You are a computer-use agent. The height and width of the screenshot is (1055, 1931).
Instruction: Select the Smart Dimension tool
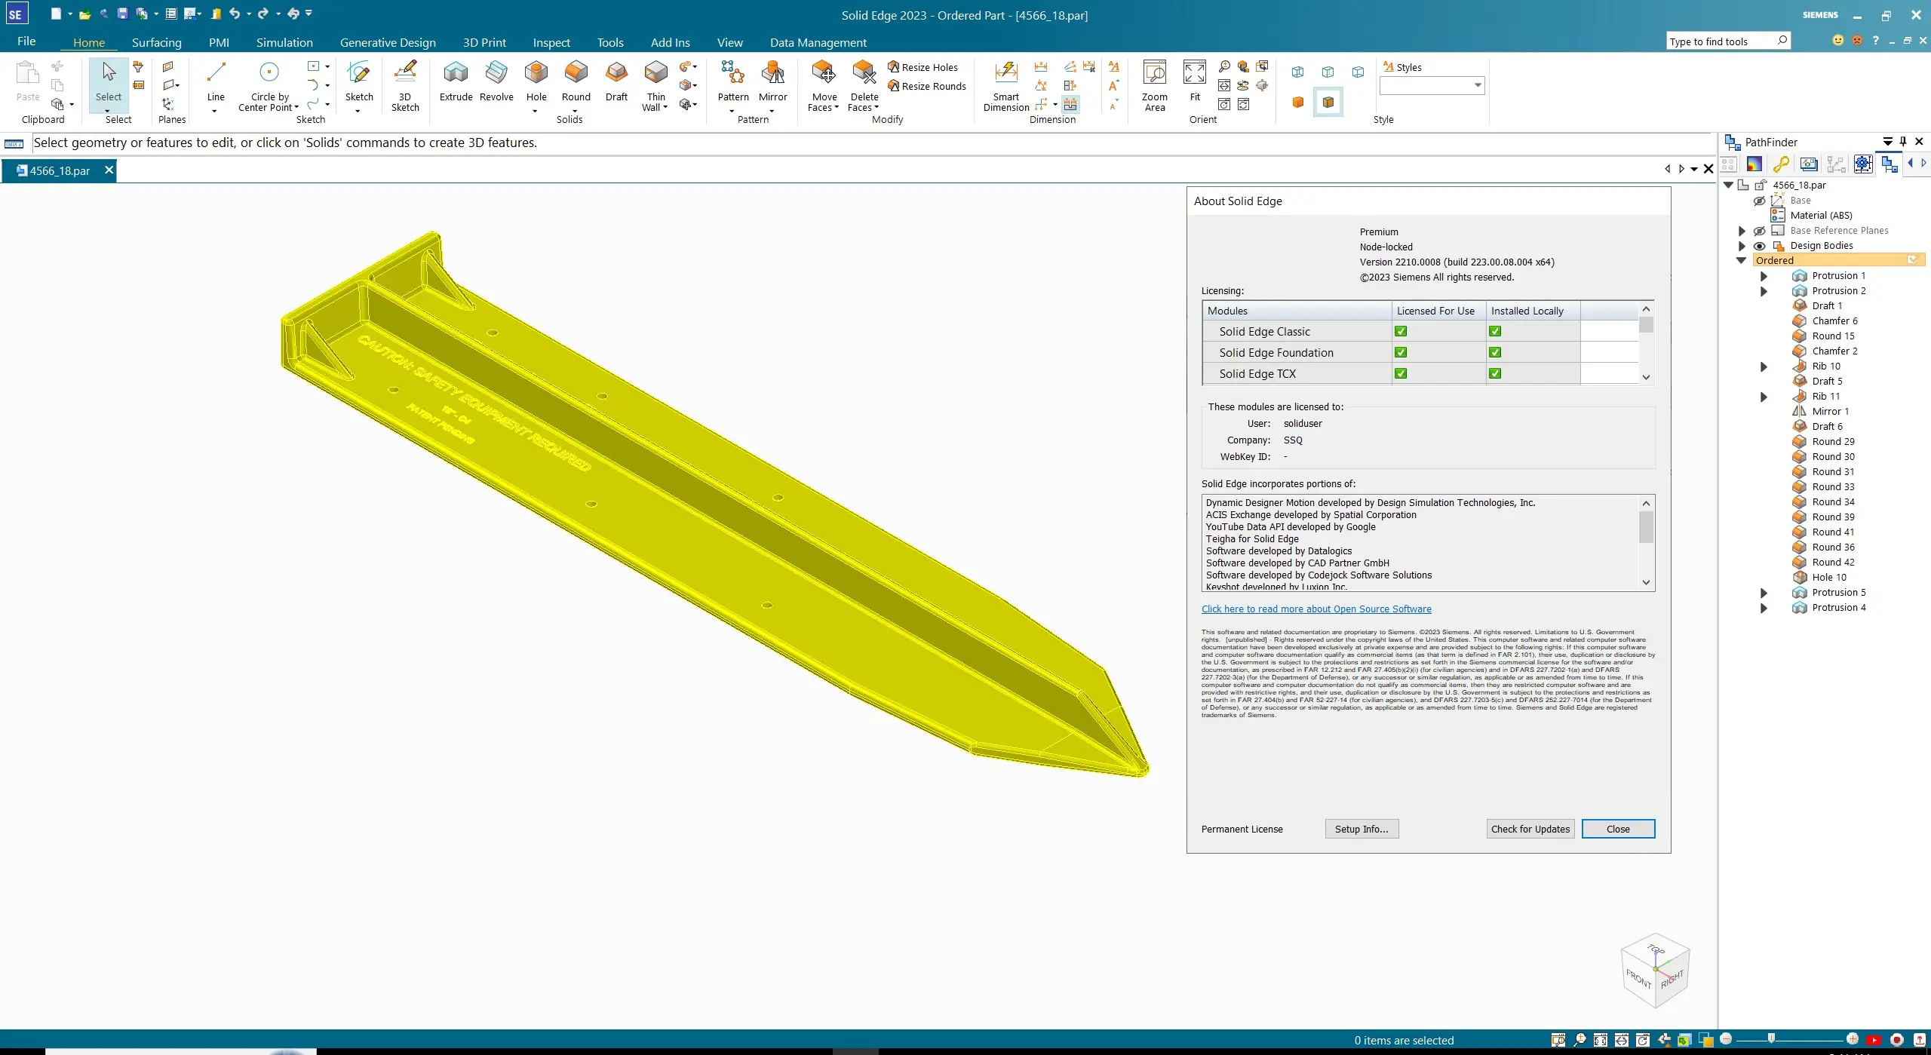click(x=1006, y=85)
